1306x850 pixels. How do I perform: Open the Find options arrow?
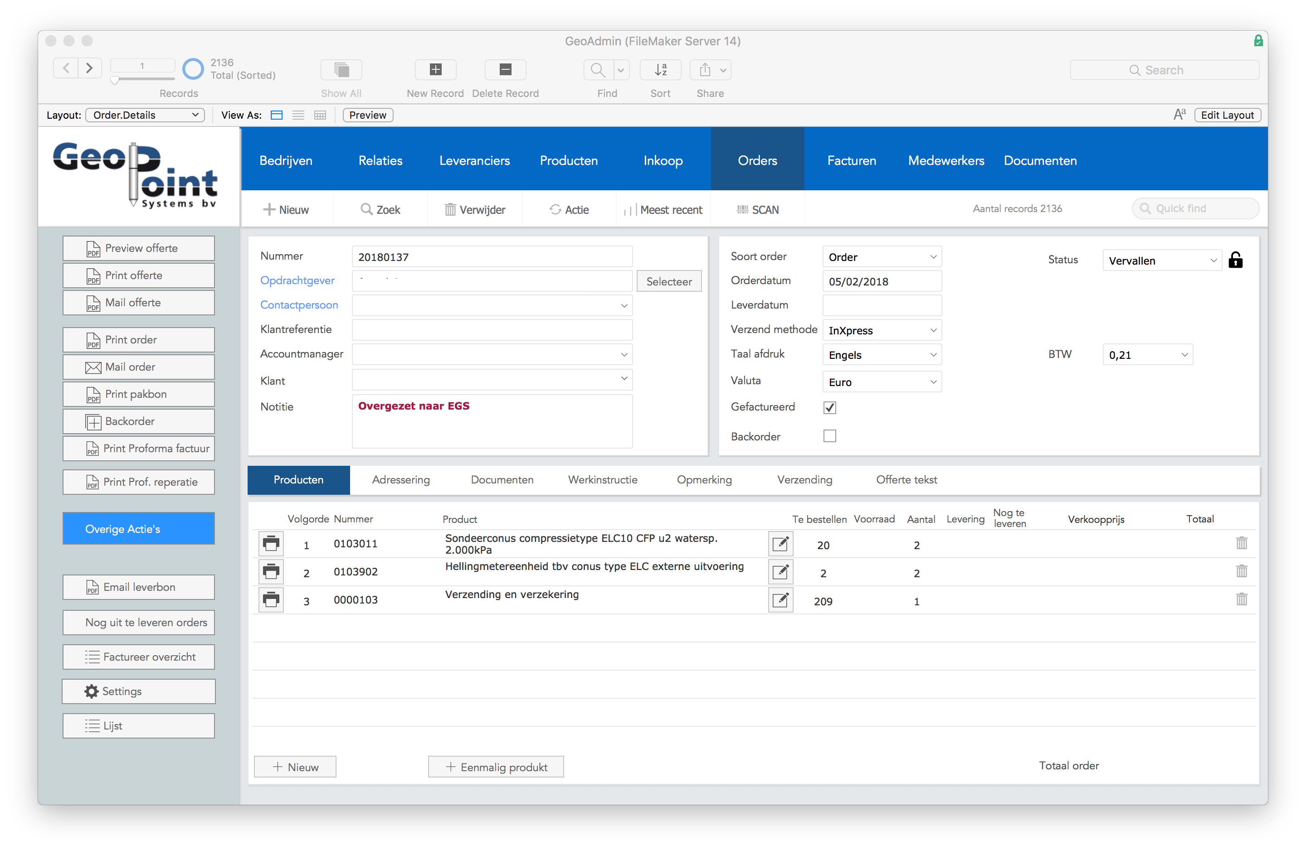[621, 70]
